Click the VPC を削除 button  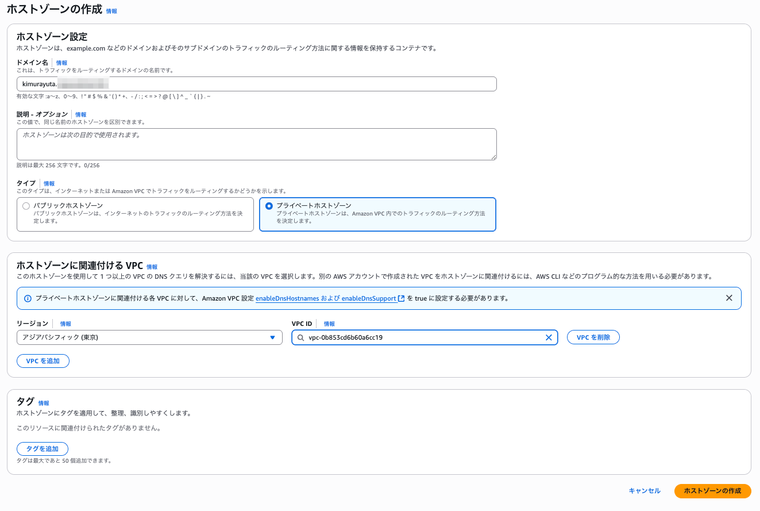point(593,337)
